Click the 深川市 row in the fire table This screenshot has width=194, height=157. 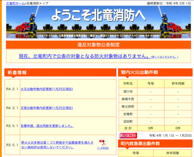pos(128,92)
